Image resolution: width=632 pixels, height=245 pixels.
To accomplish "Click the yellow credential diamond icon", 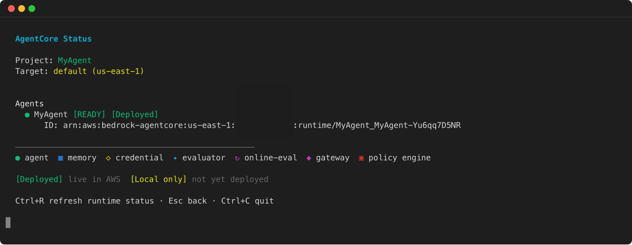I will point(108,158).
